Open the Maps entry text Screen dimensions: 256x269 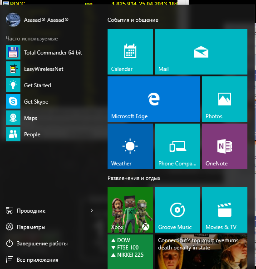(31, 118)
